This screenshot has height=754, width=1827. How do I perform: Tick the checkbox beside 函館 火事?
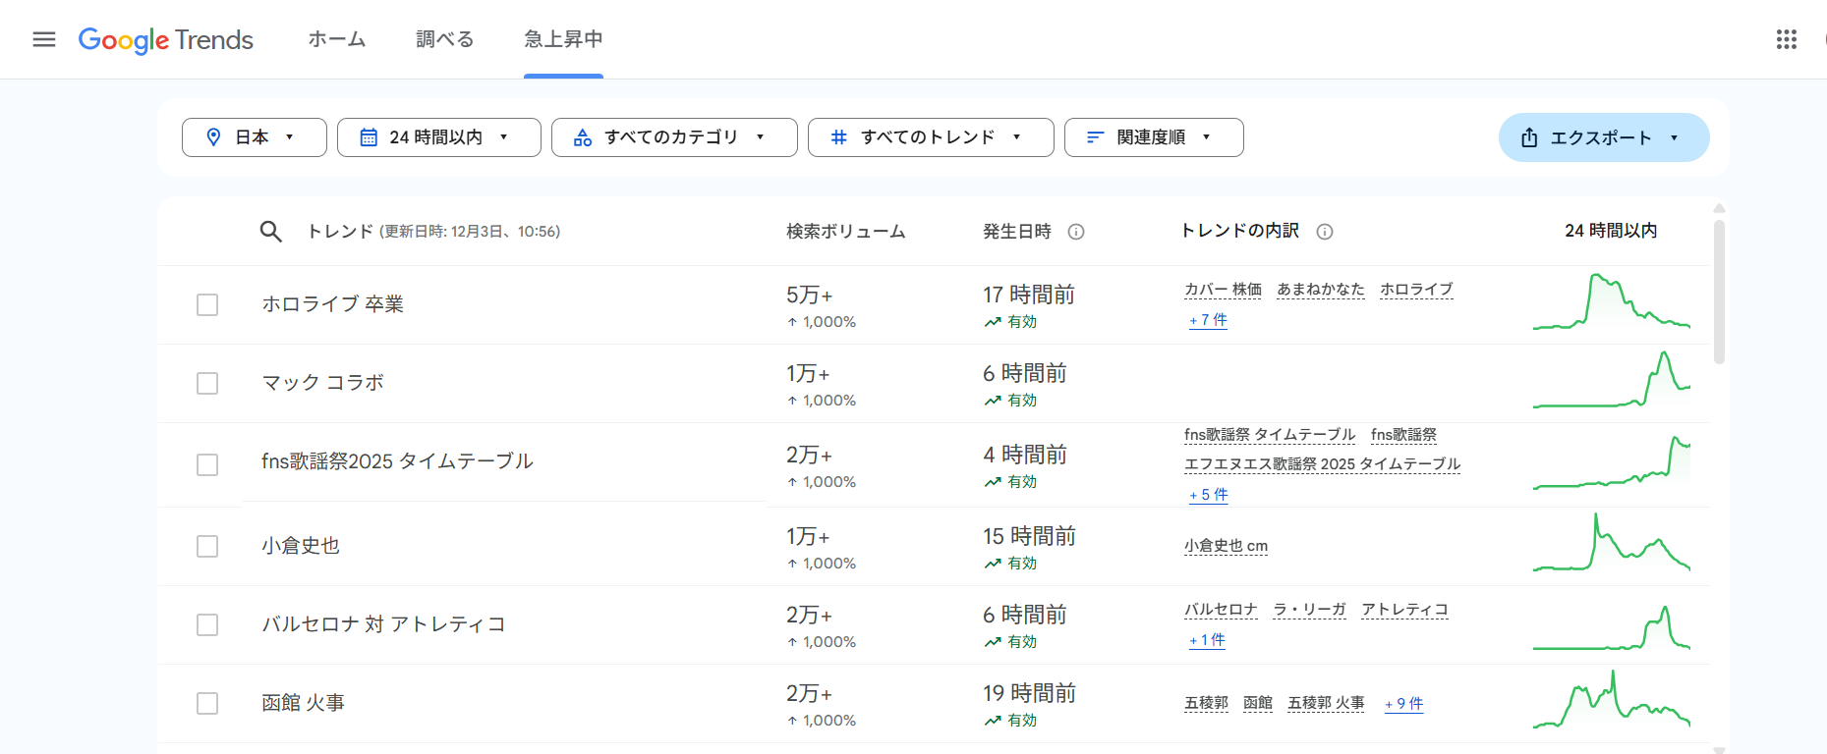[x=207, y=704]
